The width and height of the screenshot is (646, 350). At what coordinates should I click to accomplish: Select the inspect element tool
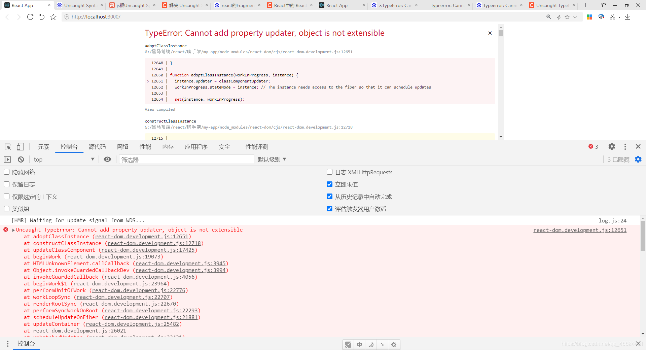coord(7,147)
